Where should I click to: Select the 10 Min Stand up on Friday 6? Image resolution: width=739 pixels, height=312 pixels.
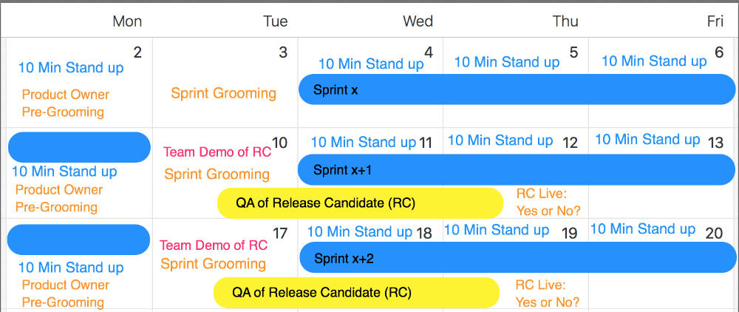pos(654,61)
